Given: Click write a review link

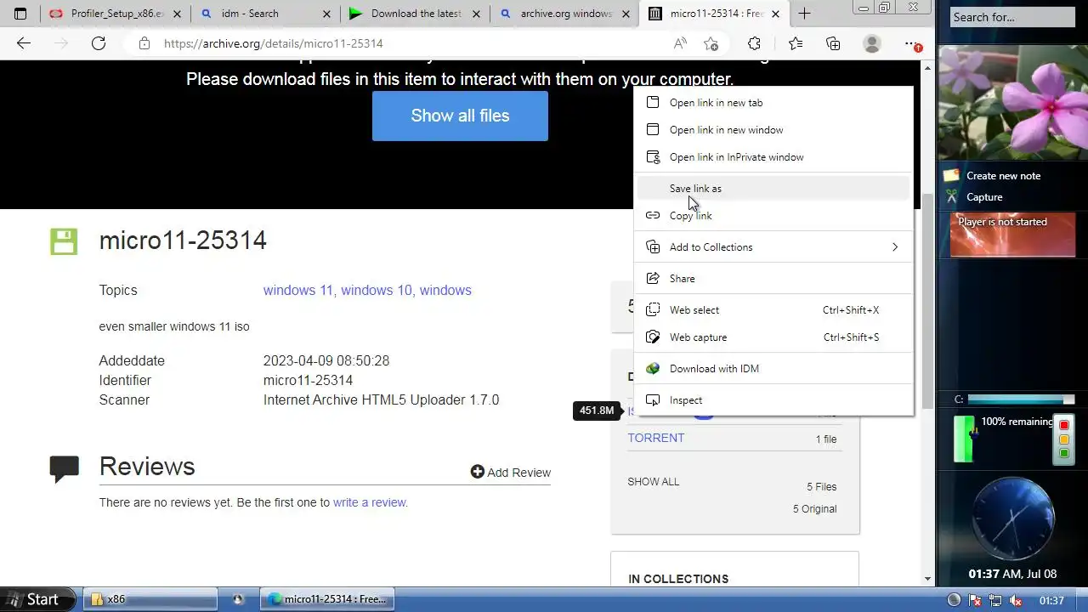Looking at the screenshot, I should click(369, 502).
